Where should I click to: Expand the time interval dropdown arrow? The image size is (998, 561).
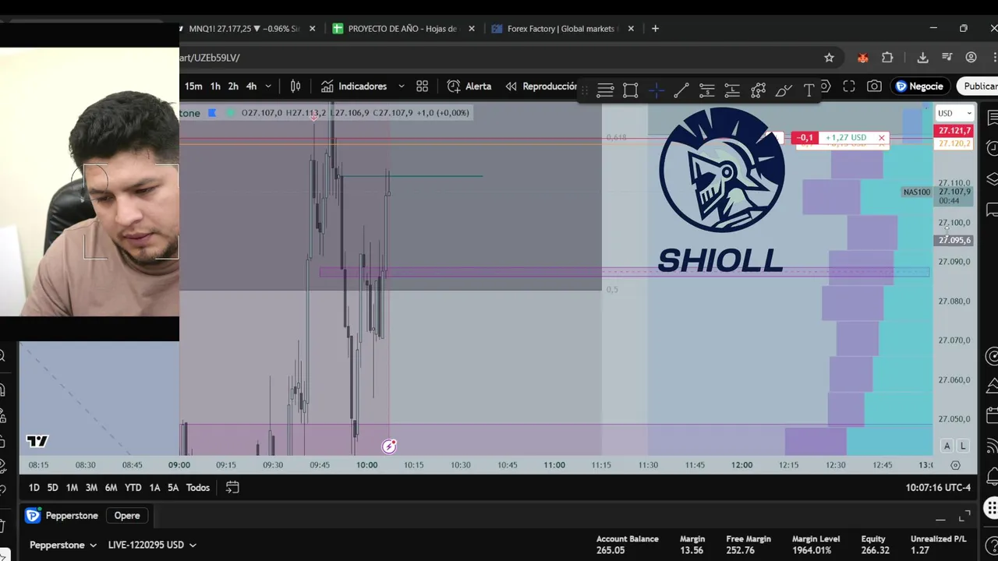click(x=268, y=86)
